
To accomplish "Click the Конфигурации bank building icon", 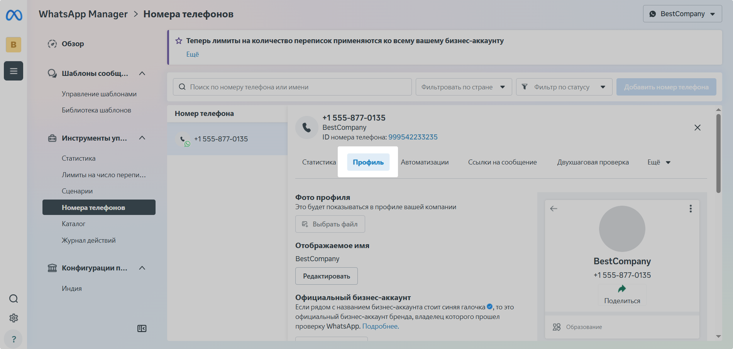I will [52, 268].
